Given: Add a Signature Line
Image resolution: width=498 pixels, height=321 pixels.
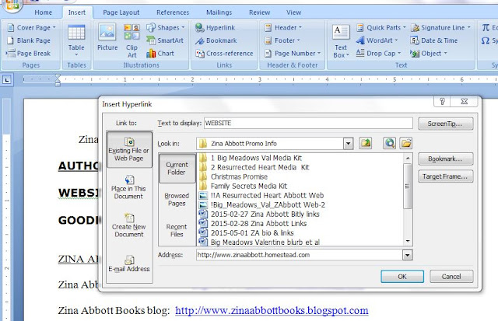Looking at the screenshot, I should [x=440, y=28].
